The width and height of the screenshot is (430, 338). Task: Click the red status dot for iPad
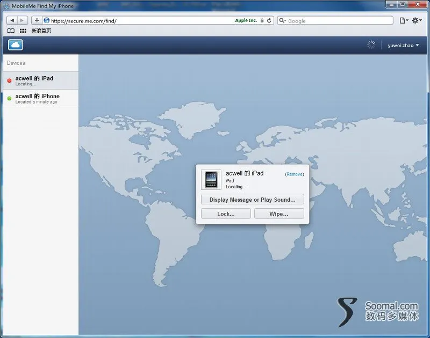pyautogui.click(x=9, y=80)
